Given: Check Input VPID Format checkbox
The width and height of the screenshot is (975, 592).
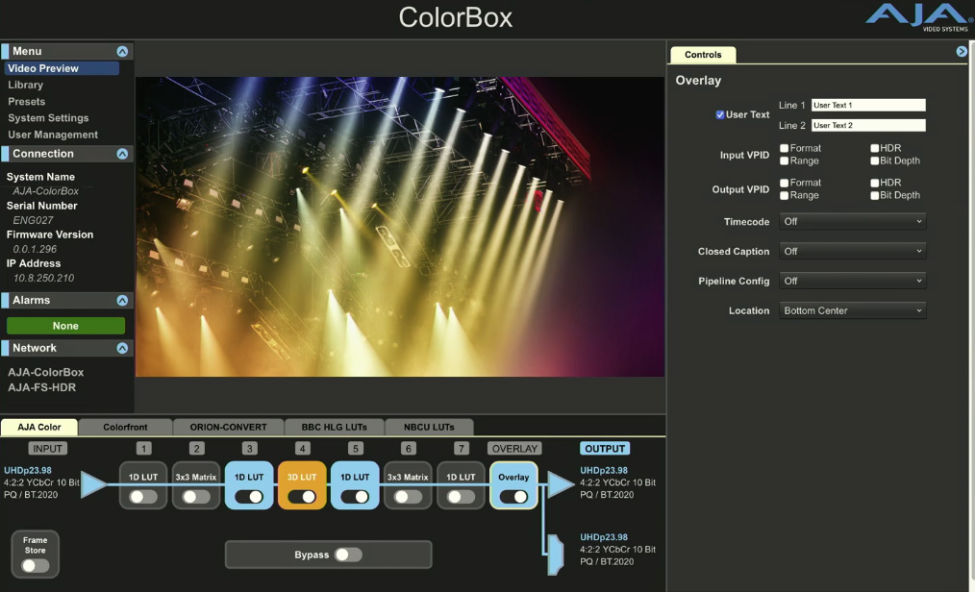Looking at the screenshot, I should [785, 148].
